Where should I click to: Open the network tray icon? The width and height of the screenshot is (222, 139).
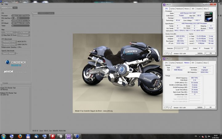206,137
